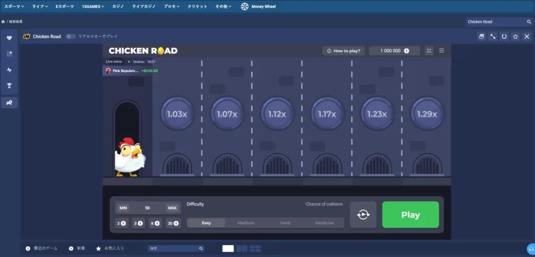Open お気に入り tab in bottom bar
The image size is (535, 257).
tap(110, 249)
